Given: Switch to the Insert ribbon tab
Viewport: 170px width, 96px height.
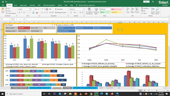Looking at the screenshot, I should coord(15,5).
